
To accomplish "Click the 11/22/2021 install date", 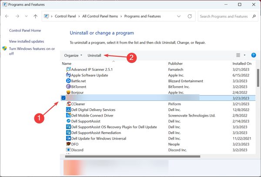I will coord(242,138).
